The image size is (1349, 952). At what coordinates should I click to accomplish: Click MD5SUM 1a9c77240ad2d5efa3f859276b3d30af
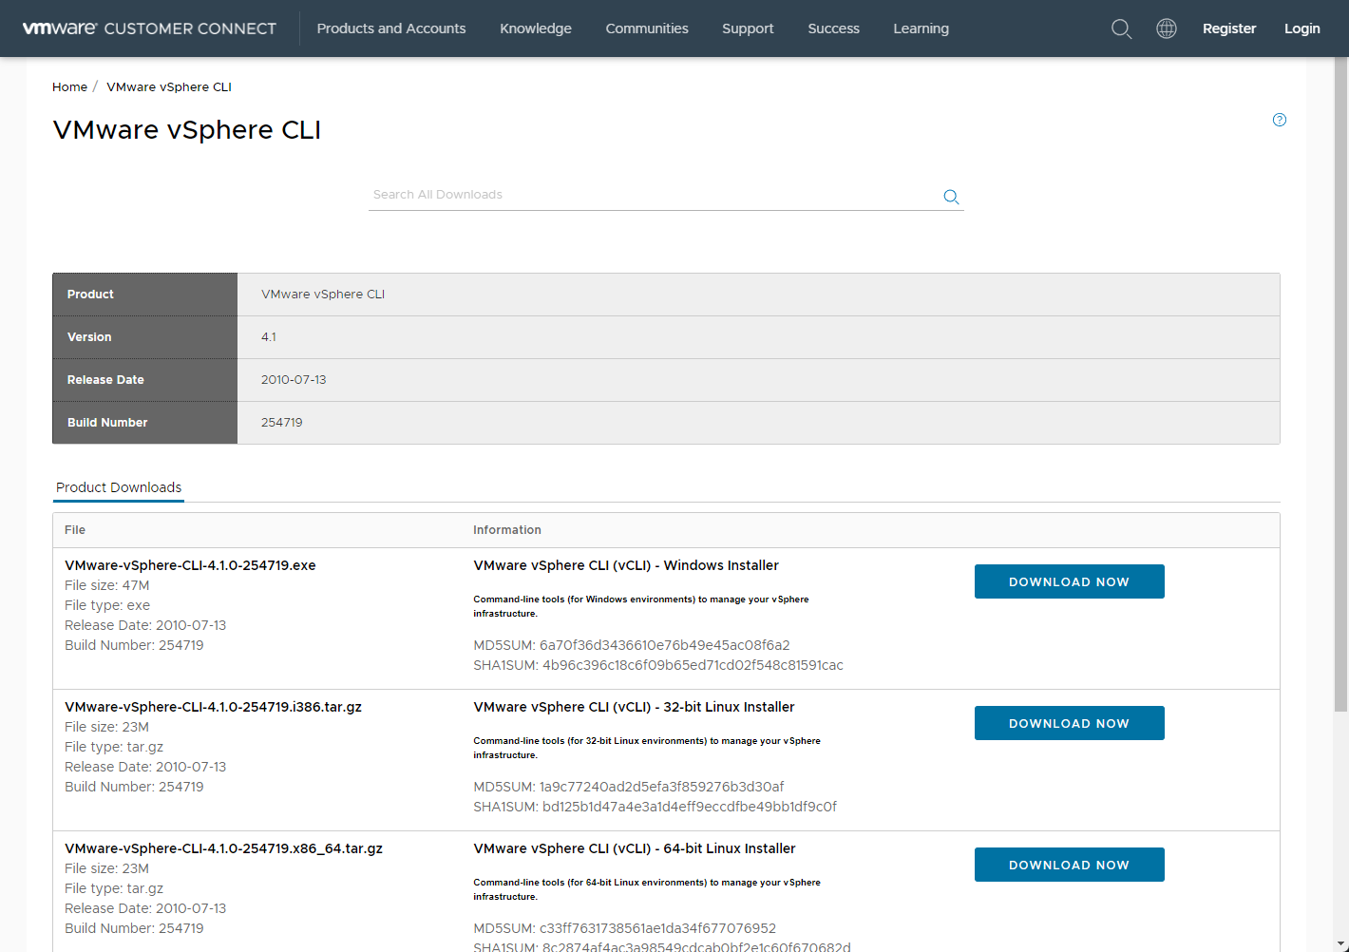(x=629, y=787)
